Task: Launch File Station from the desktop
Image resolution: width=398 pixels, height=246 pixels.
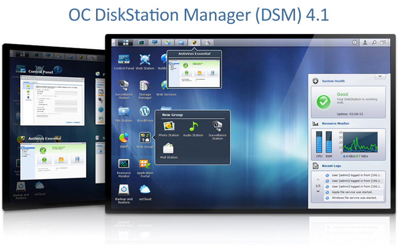Action: [124, 114]
